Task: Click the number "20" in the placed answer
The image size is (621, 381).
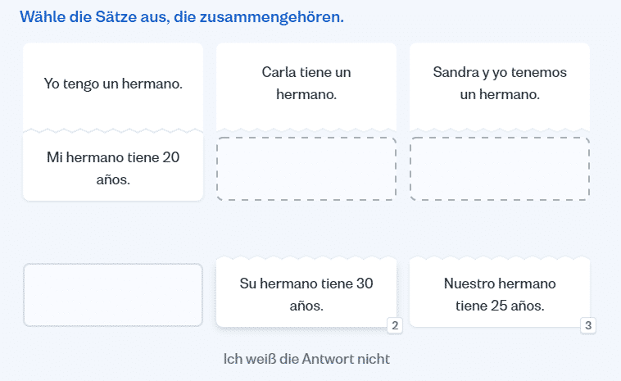Action: [170, 156]
